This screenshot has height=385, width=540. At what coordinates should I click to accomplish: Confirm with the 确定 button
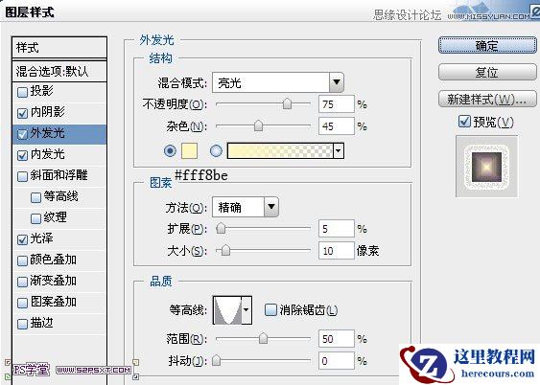487,45
